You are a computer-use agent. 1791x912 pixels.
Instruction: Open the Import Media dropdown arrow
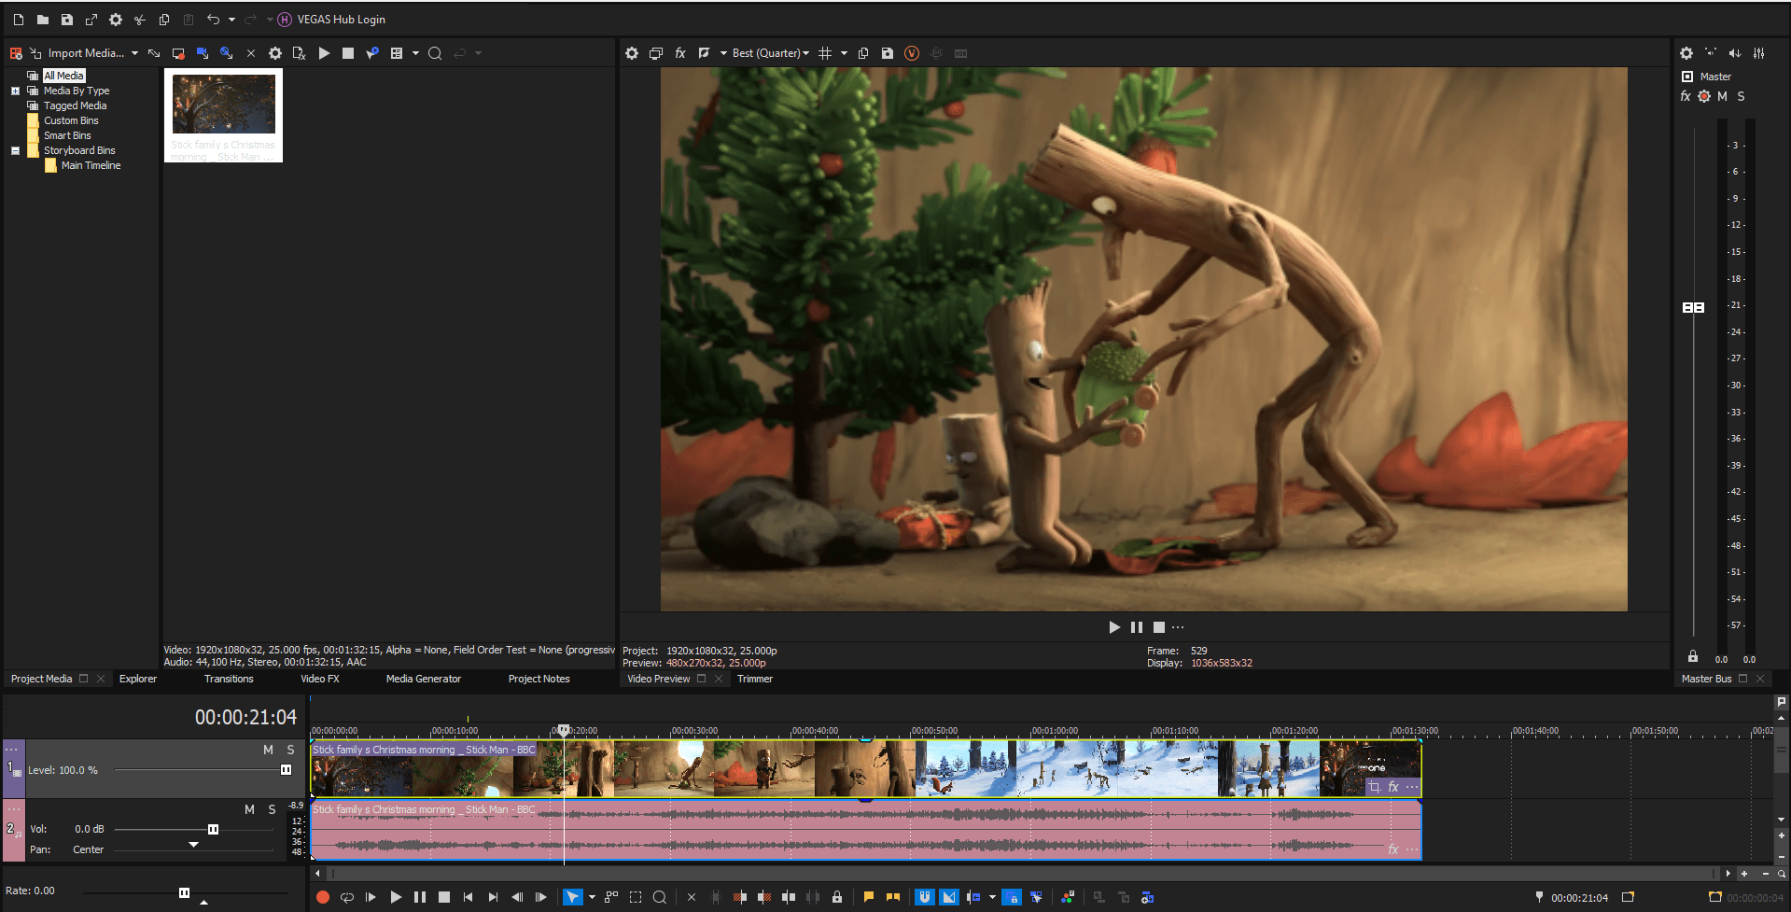point(134,53)
